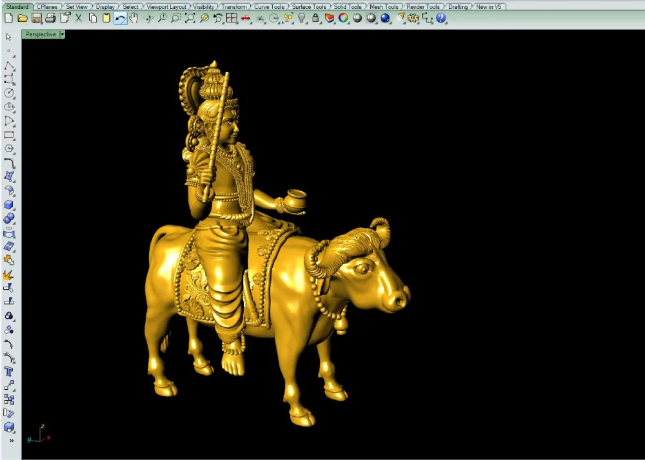Cut selection with the scissors icon
The height and width of the screenshot is (460, 645).
coord(79,18)
